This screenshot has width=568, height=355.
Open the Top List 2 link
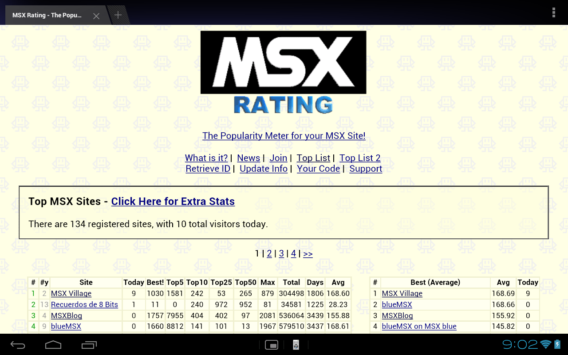click(x=360, y=158)
